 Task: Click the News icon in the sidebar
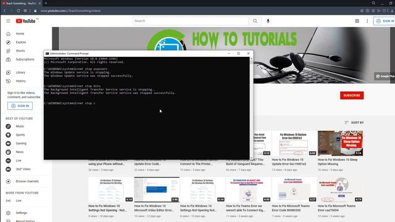8,152
